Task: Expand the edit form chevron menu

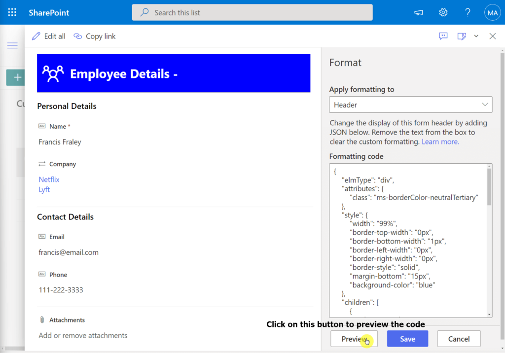Action: [476, 36]
